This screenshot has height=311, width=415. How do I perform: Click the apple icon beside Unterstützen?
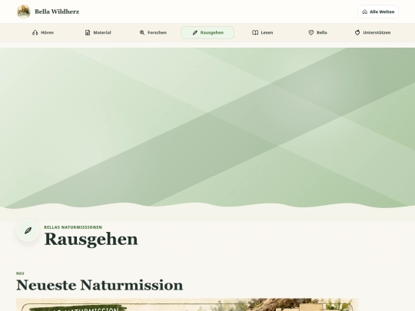pos(357,32)
